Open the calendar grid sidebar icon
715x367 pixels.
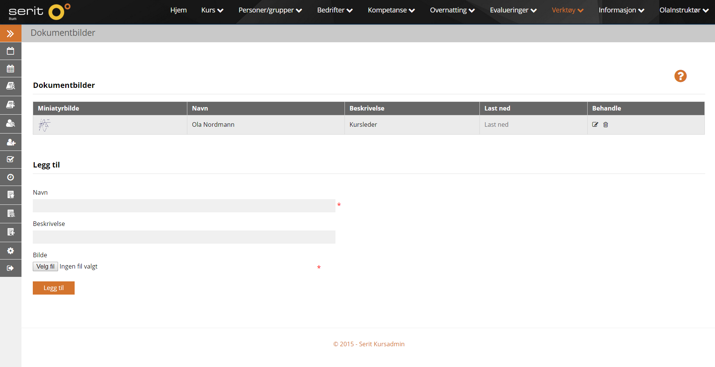[x=11, y=69]
